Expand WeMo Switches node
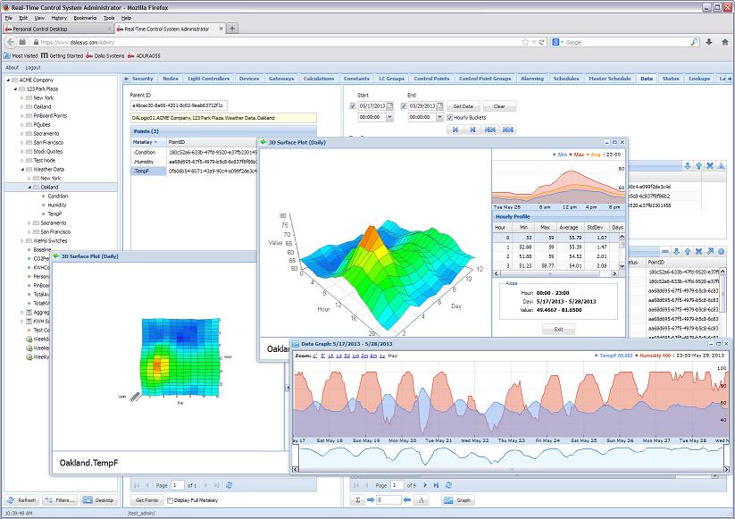This screenshot has height=519, width=735. pos(22,241)
